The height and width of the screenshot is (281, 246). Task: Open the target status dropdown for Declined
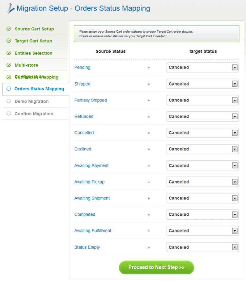(203, 149)
